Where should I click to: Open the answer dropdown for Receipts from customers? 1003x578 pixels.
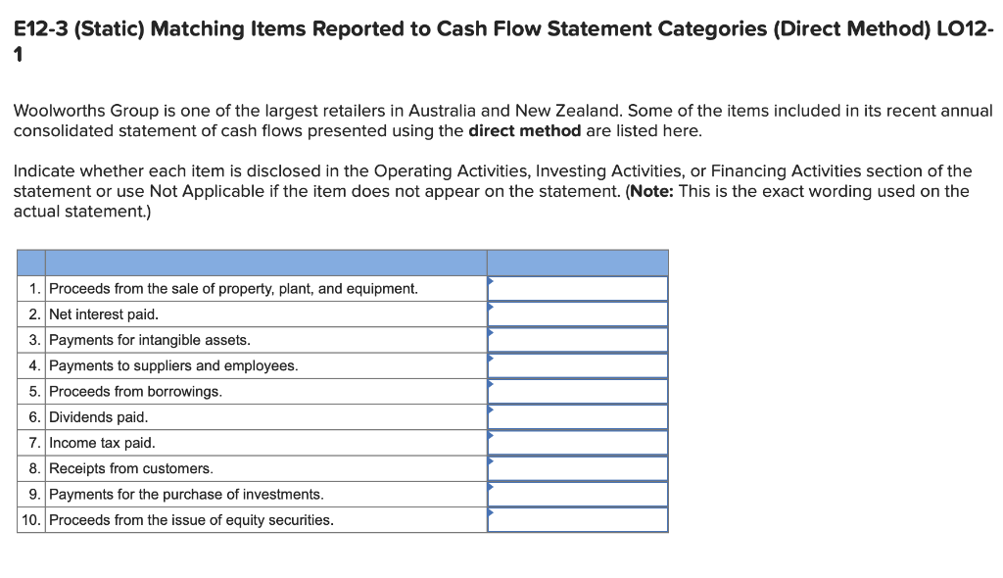click(577, 468)
